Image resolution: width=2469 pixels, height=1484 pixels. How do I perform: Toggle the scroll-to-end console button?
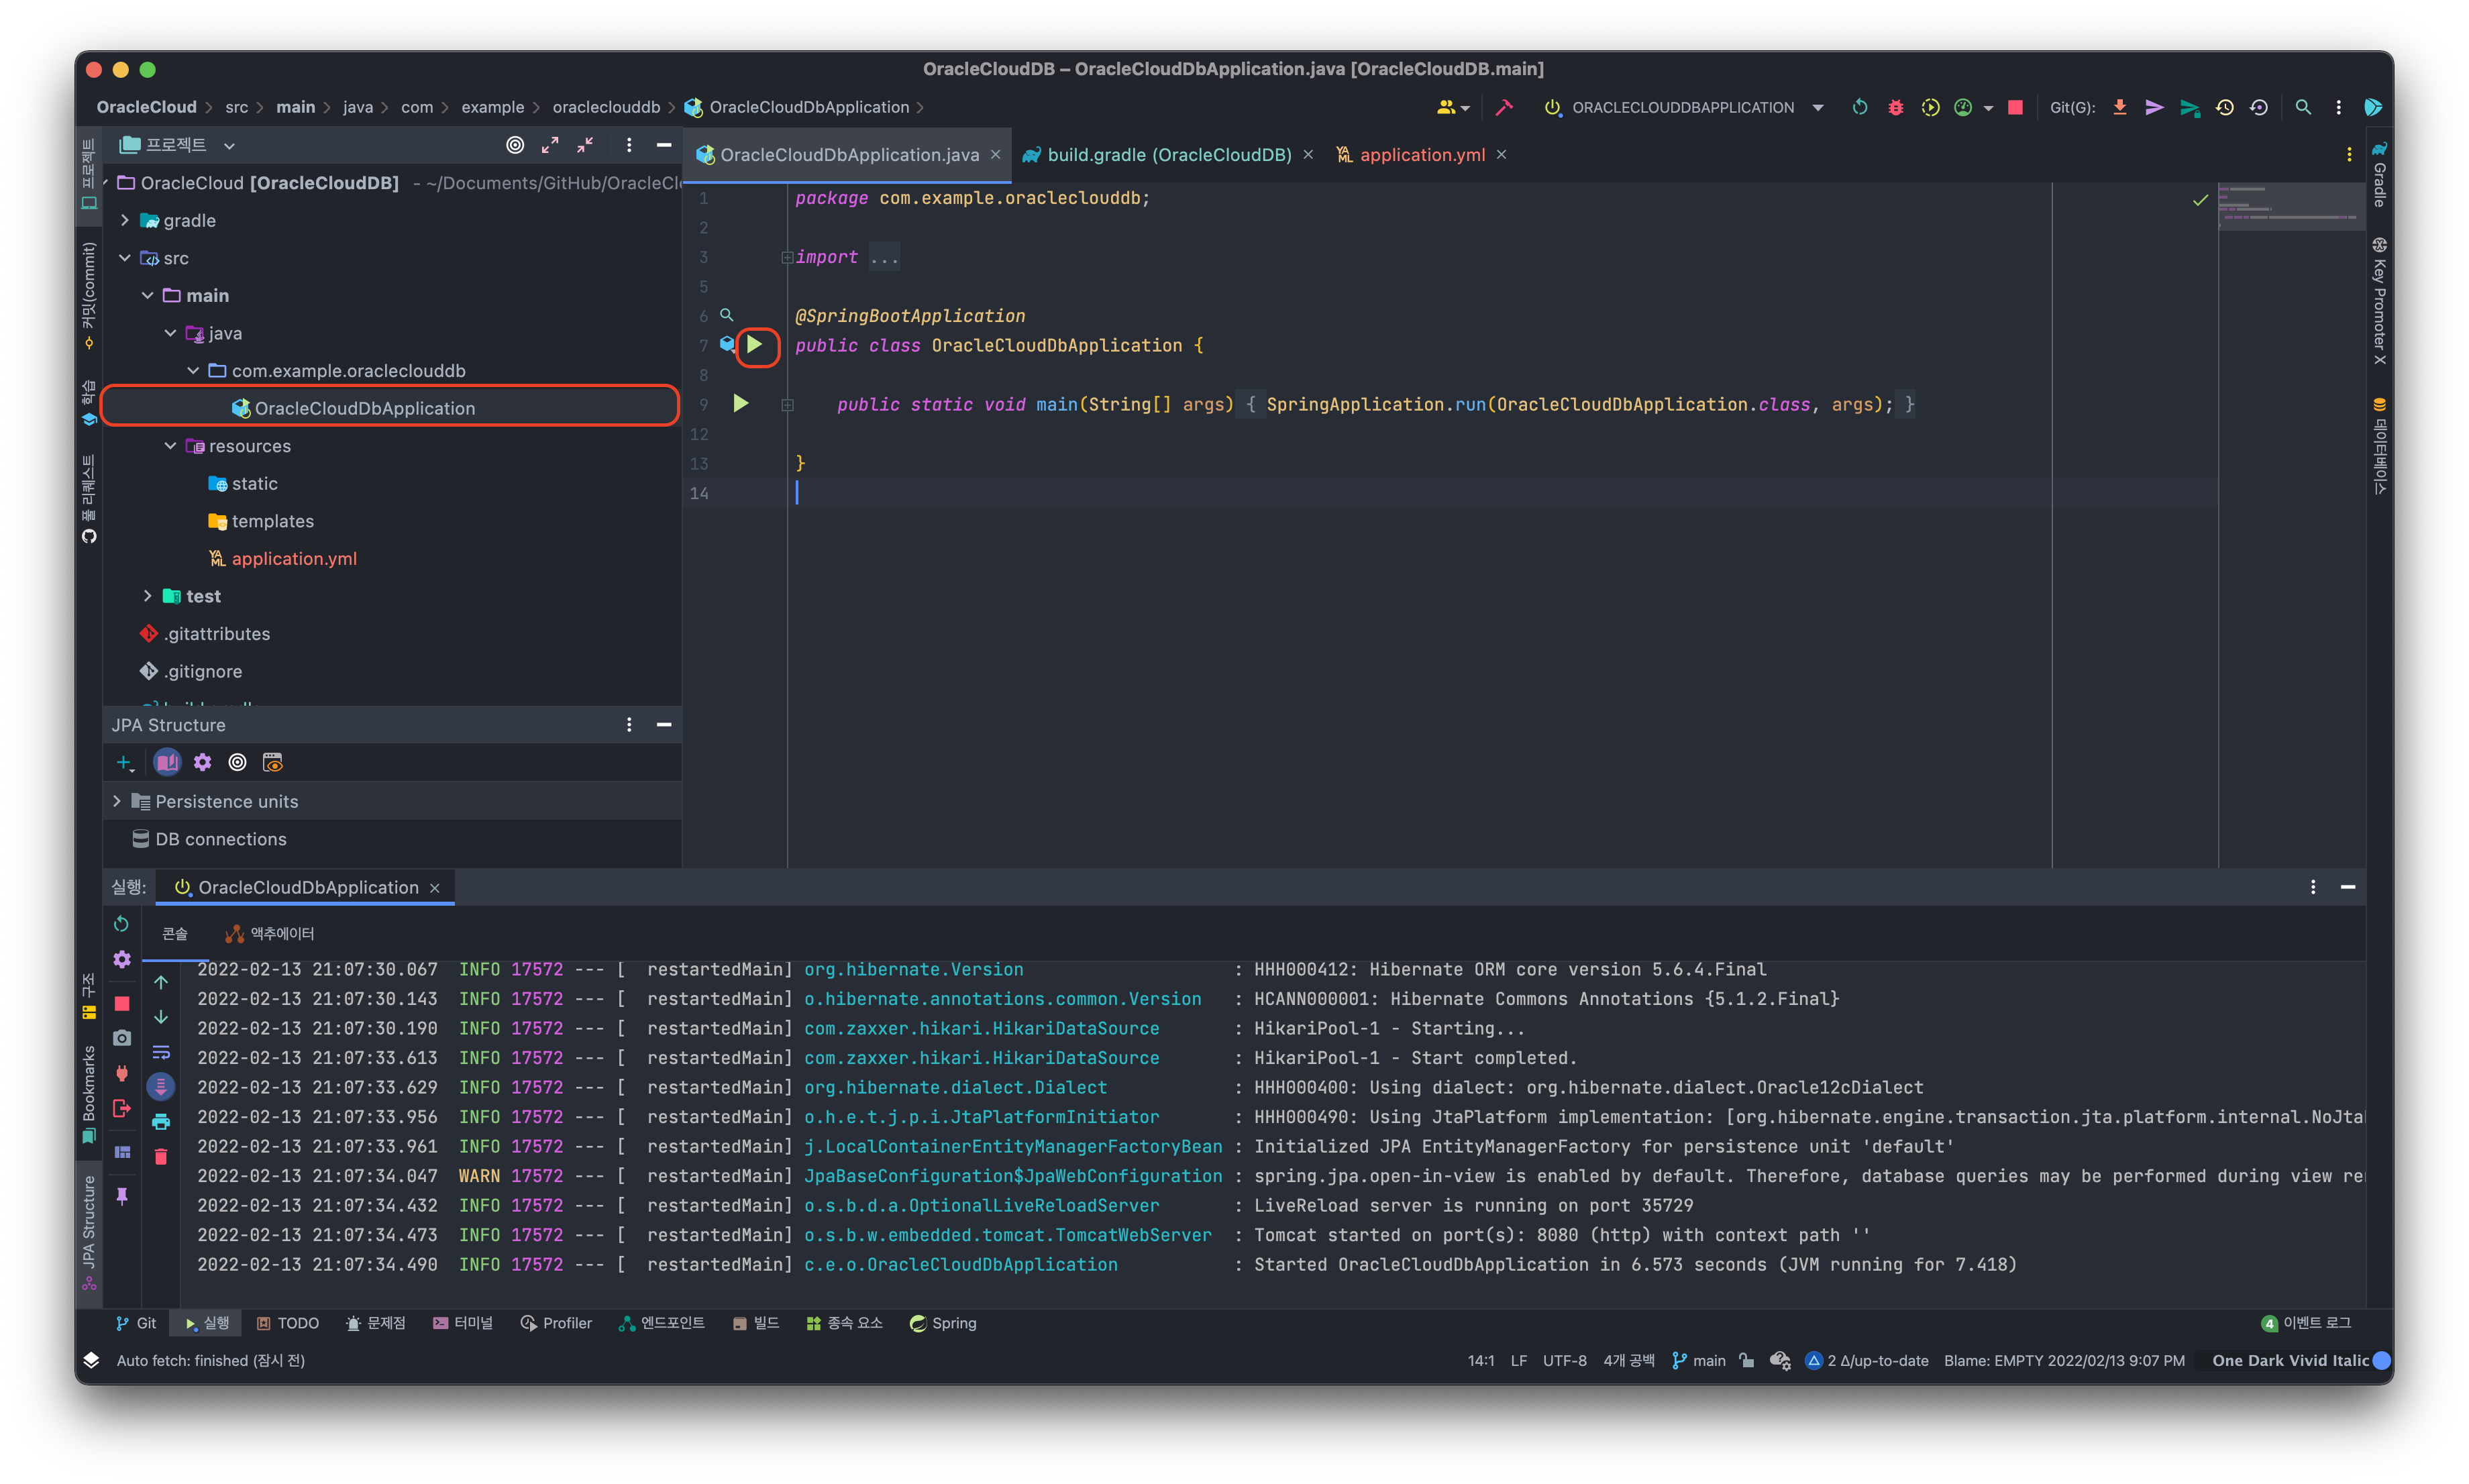click(x=161, y=1086)
